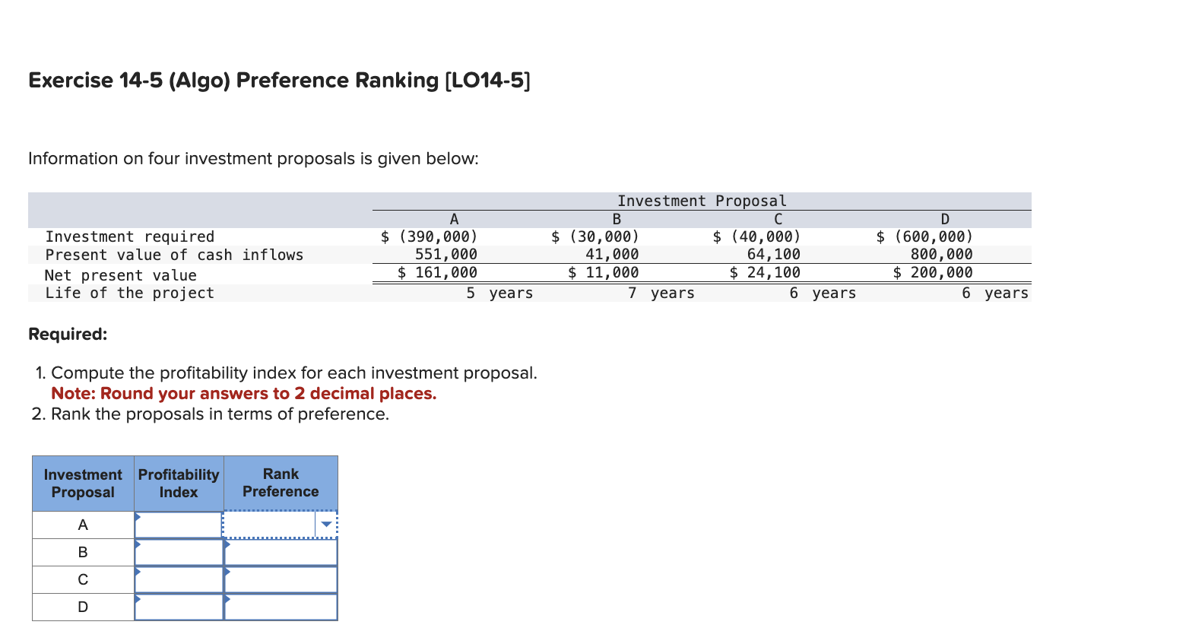Click the Profitability Index header cell

point(178,483)
